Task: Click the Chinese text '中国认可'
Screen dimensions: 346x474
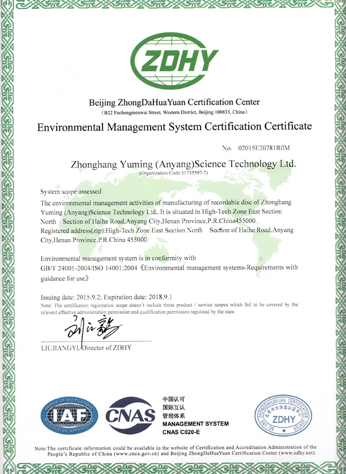Action: (x=174, y=399)
